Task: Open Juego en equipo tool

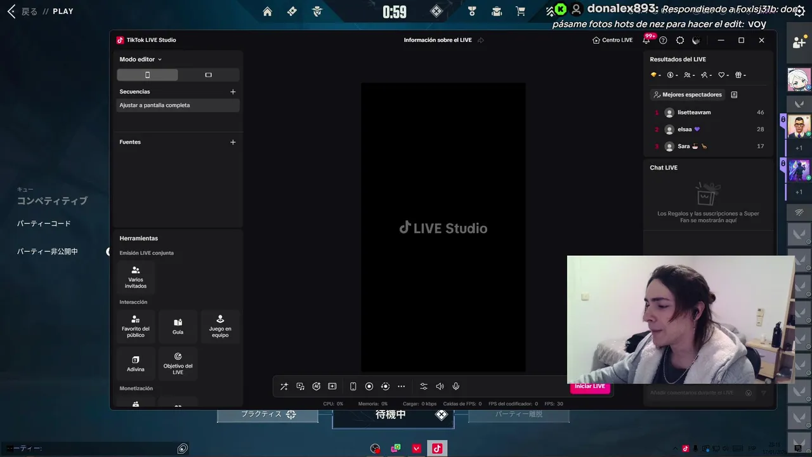Action: 220,327
